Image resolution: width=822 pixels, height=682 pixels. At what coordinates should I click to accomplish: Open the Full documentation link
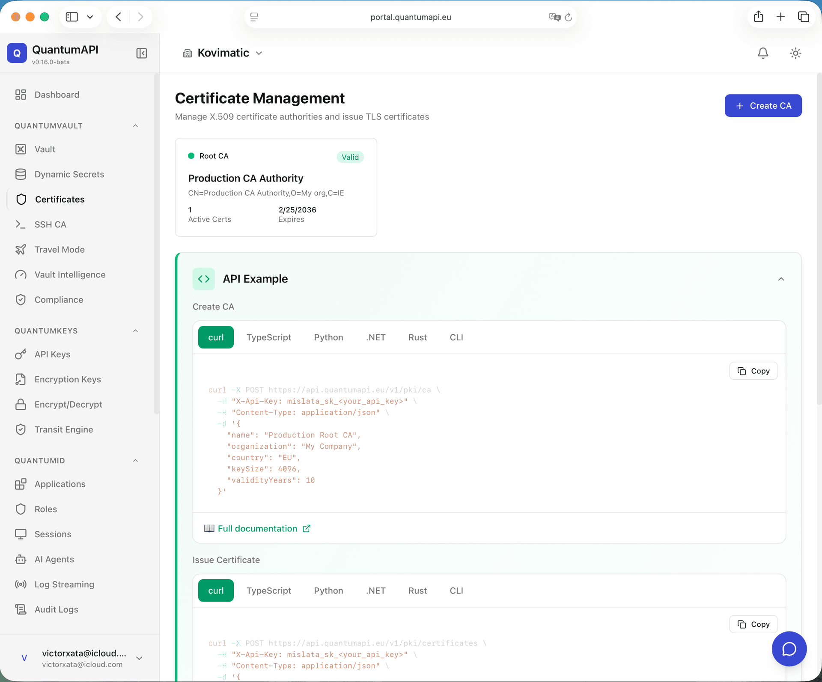tap(257, 528)
